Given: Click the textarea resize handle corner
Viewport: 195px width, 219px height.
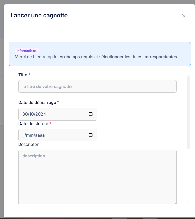Looking at the screenshot, I should click(175, 203).
